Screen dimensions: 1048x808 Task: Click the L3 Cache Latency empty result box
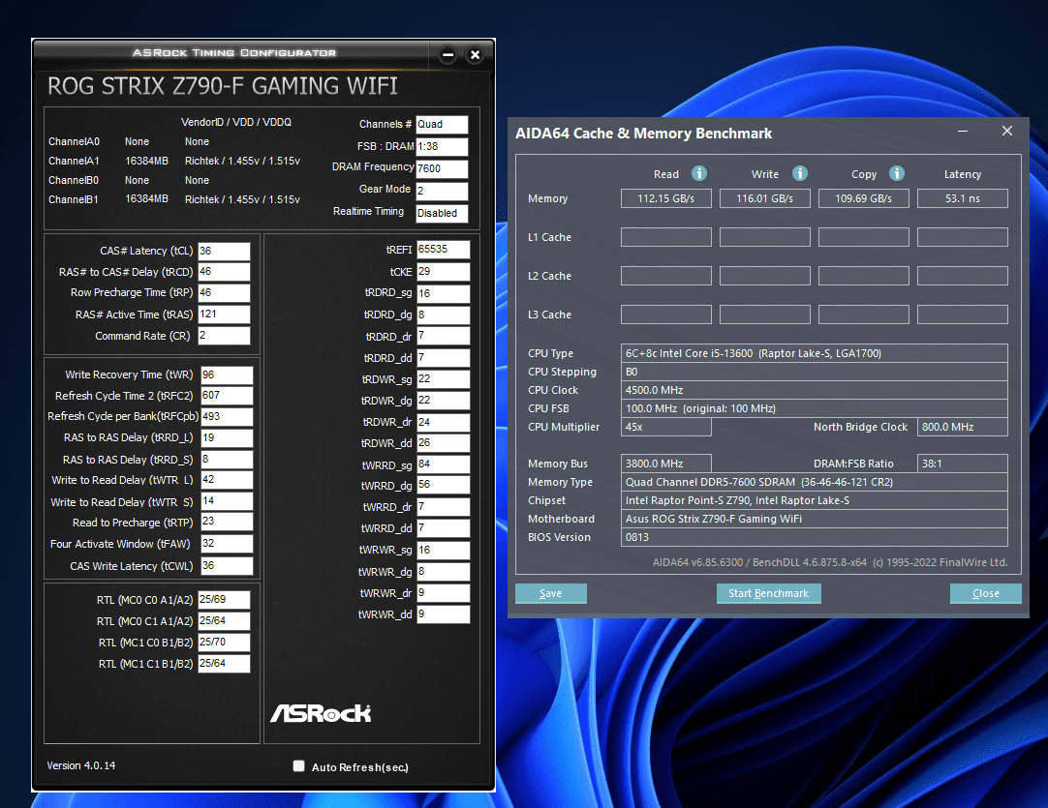[x=963, y=314]
